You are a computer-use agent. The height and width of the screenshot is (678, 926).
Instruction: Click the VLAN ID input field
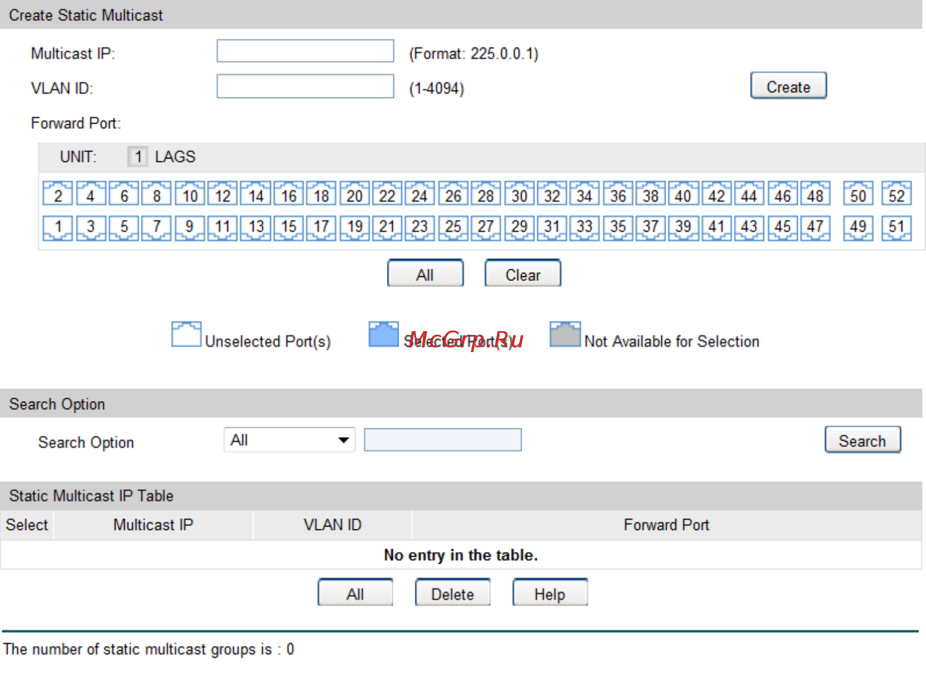305,86
